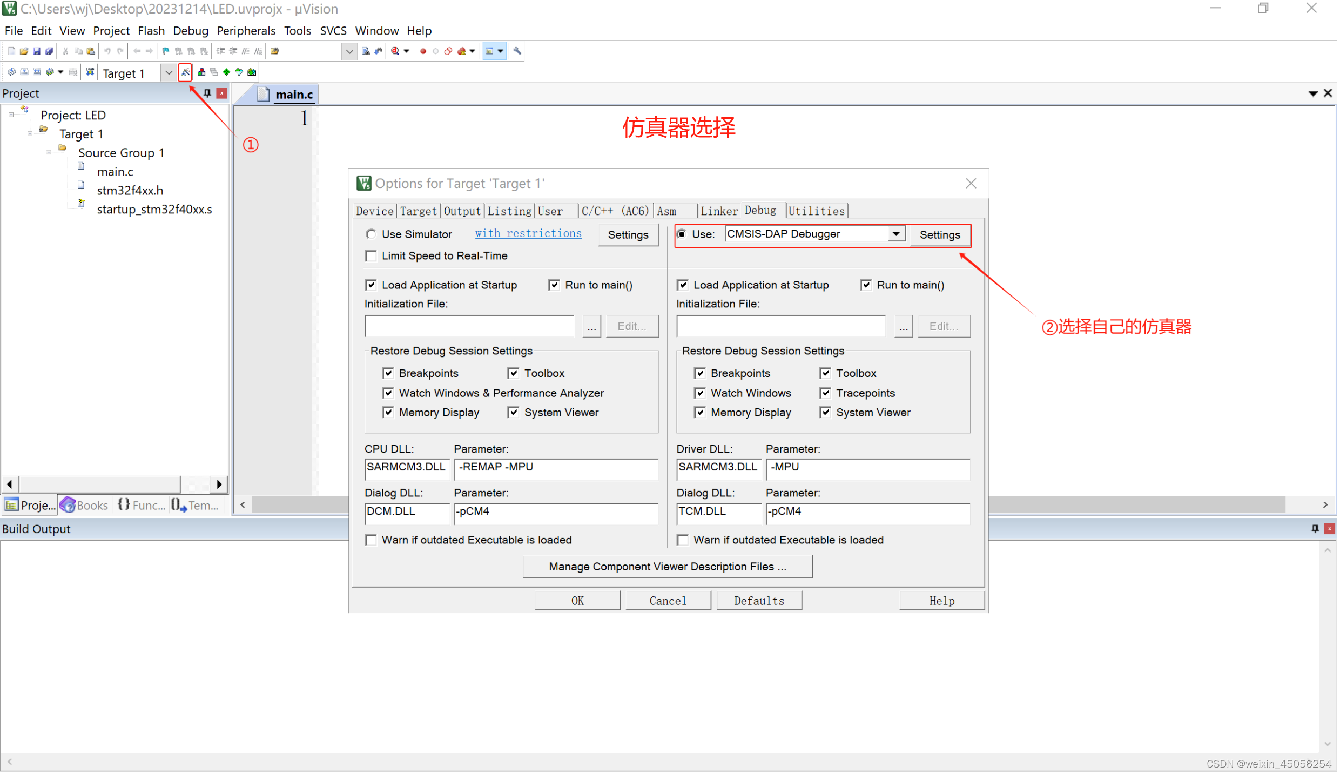Click the Paste clipboard icon

(x=91, y=51)
